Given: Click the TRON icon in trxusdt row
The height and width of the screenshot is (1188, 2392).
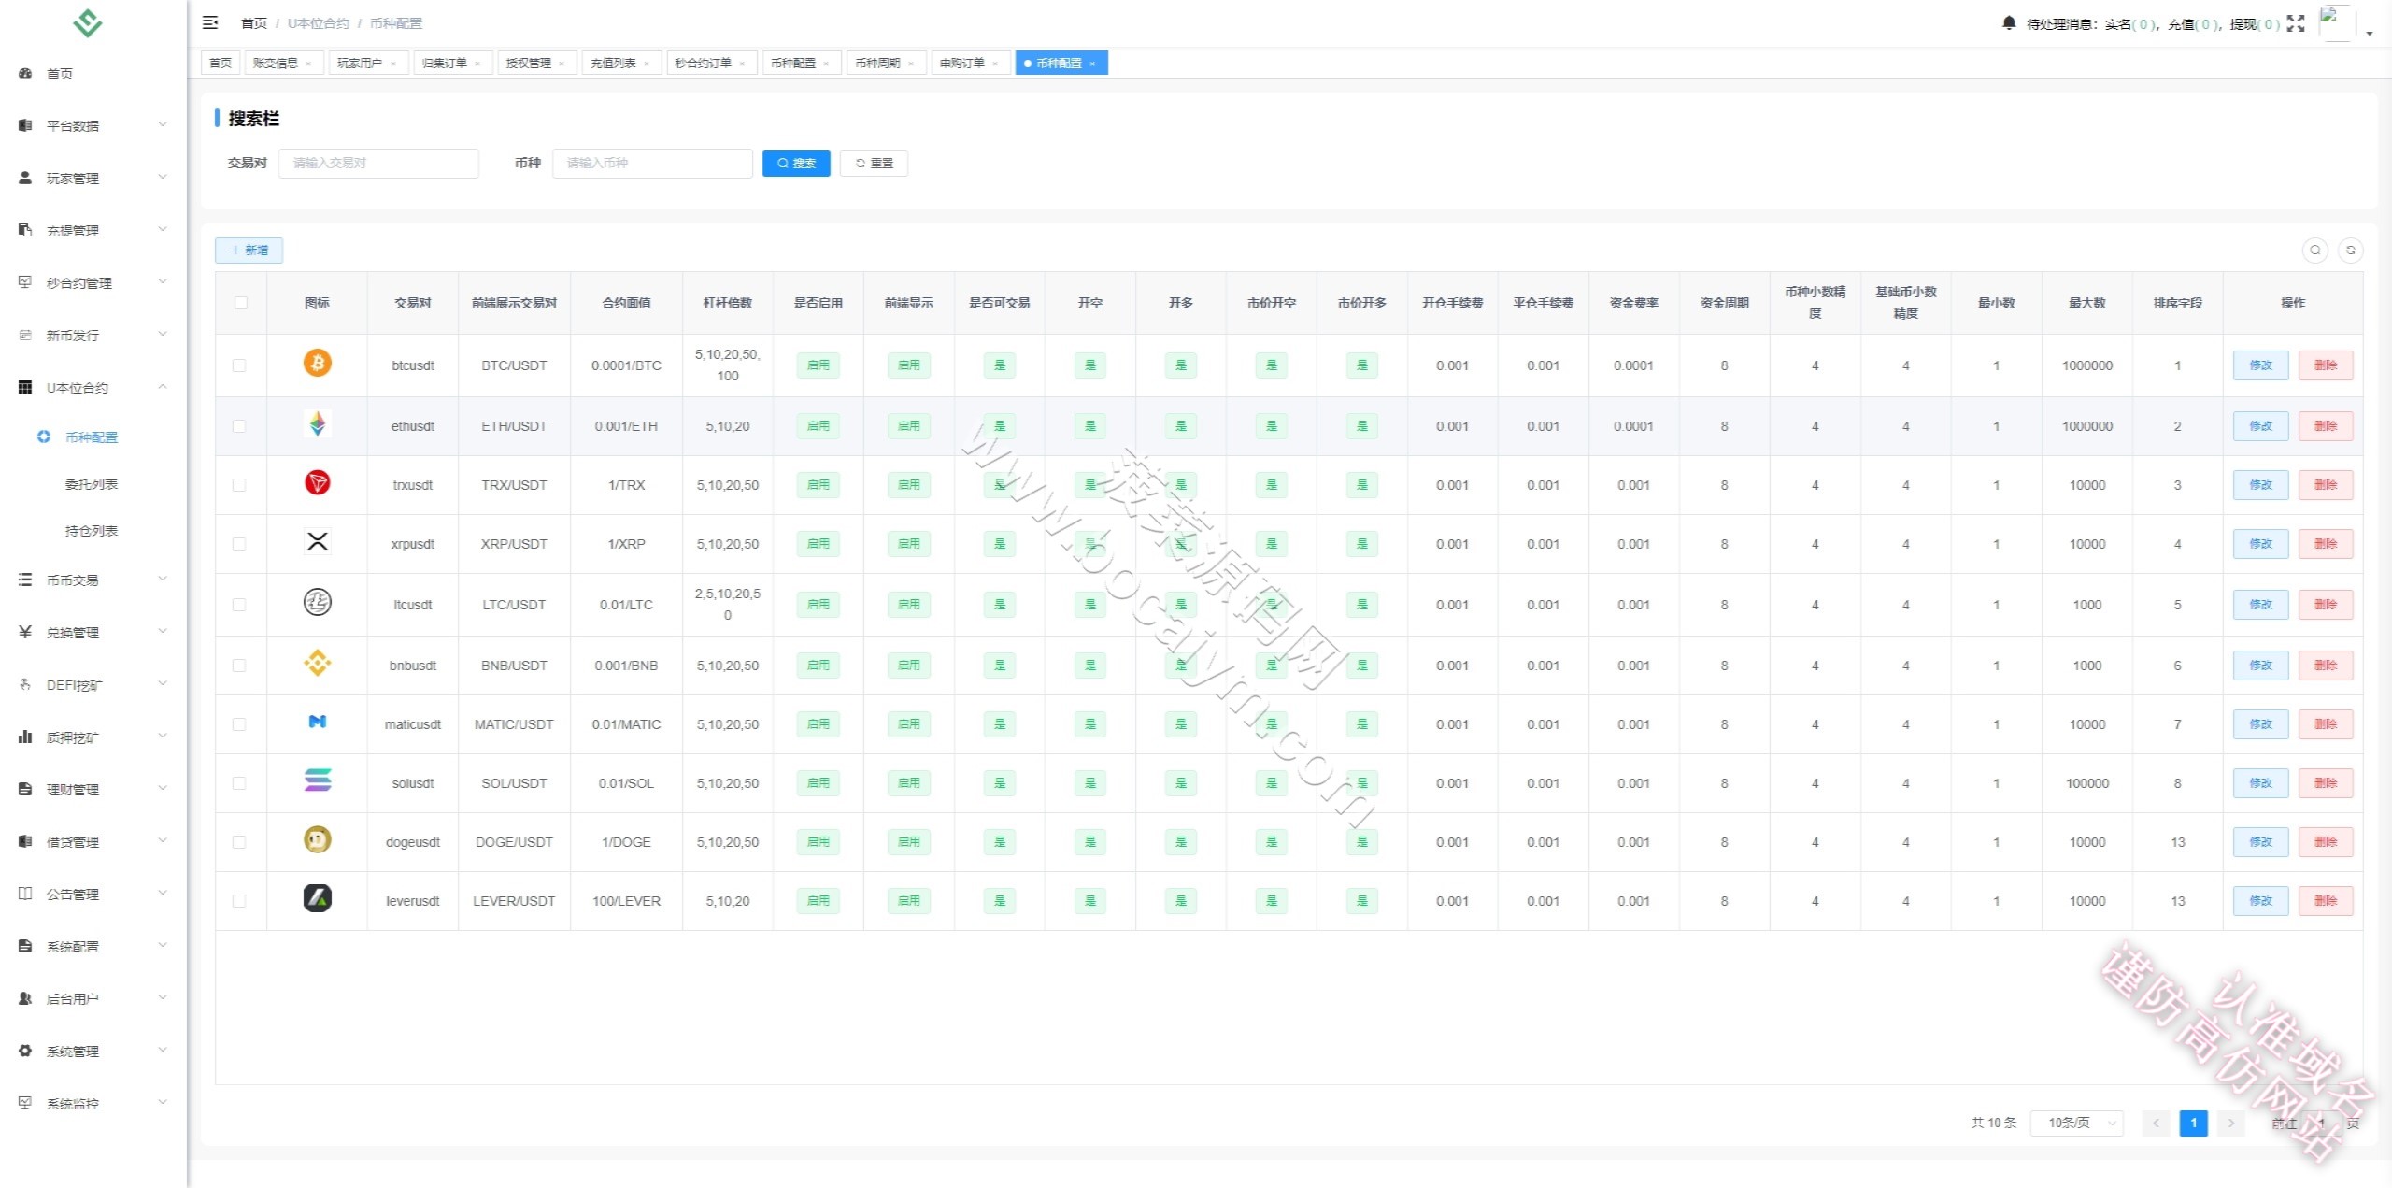Looking at the screenshot, I should (318, 482).
